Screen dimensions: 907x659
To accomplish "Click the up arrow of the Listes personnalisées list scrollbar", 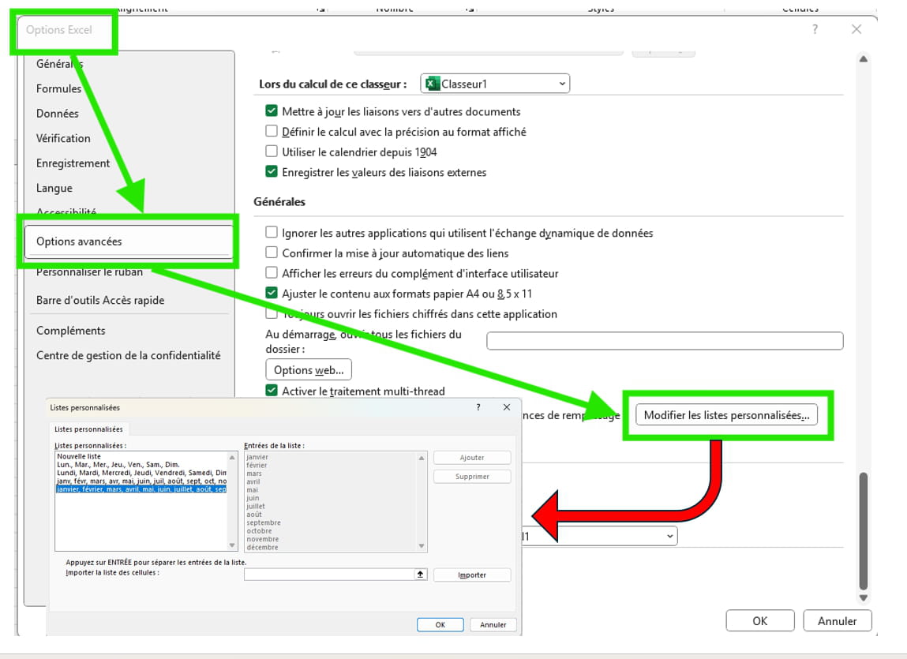I will pyautogui.click(x=231, y=457).
